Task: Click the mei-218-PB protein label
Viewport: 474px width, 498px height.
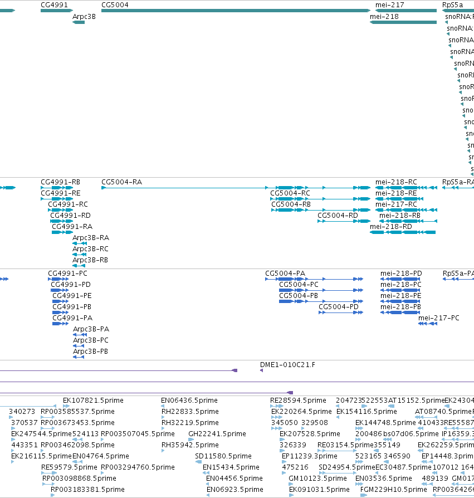Action: coord(400,306)
